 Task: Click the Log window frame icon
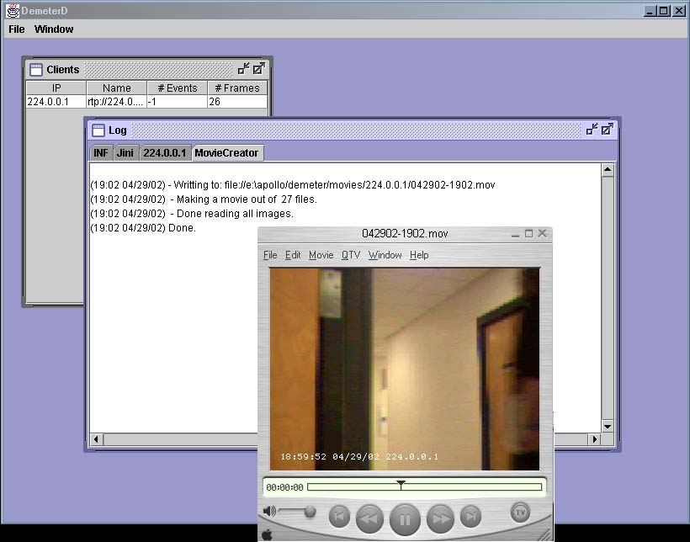tap(98, 130)
